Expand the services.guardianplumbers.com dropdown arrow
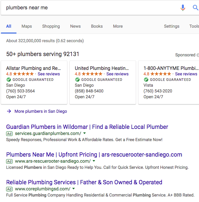Viewport: 199px width, 202px height. (85, 133)
